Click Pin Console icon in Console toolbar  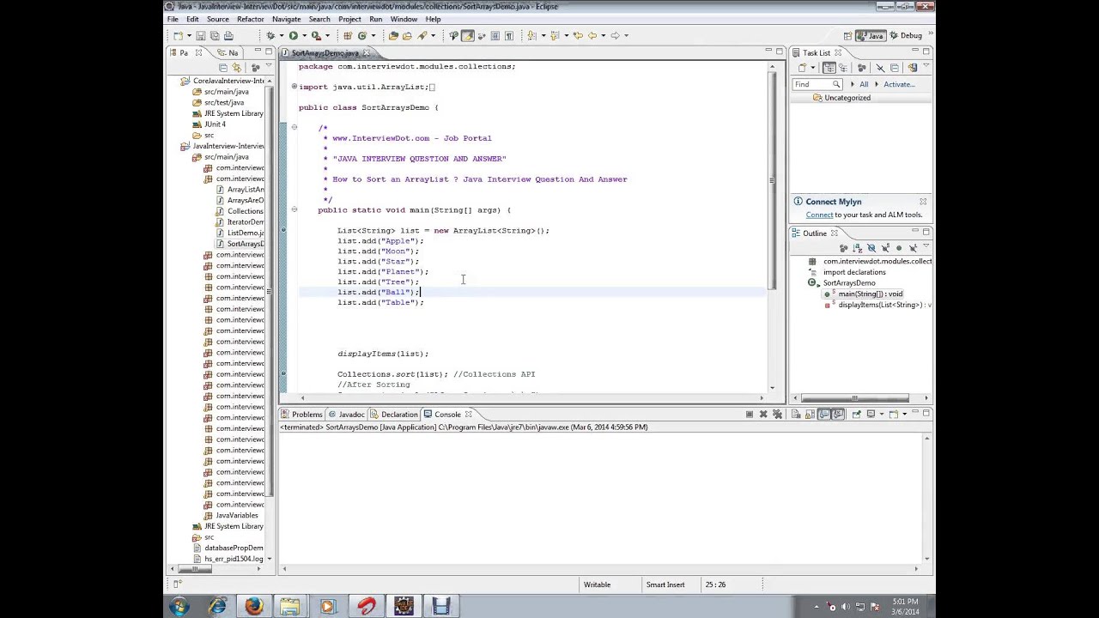(x=856, y=415)
